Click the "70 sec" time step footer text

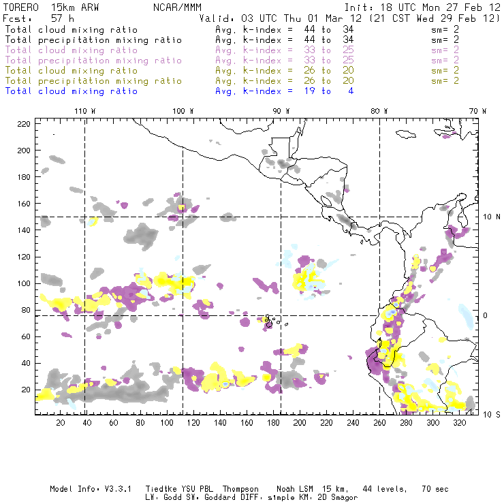(435, 489)
